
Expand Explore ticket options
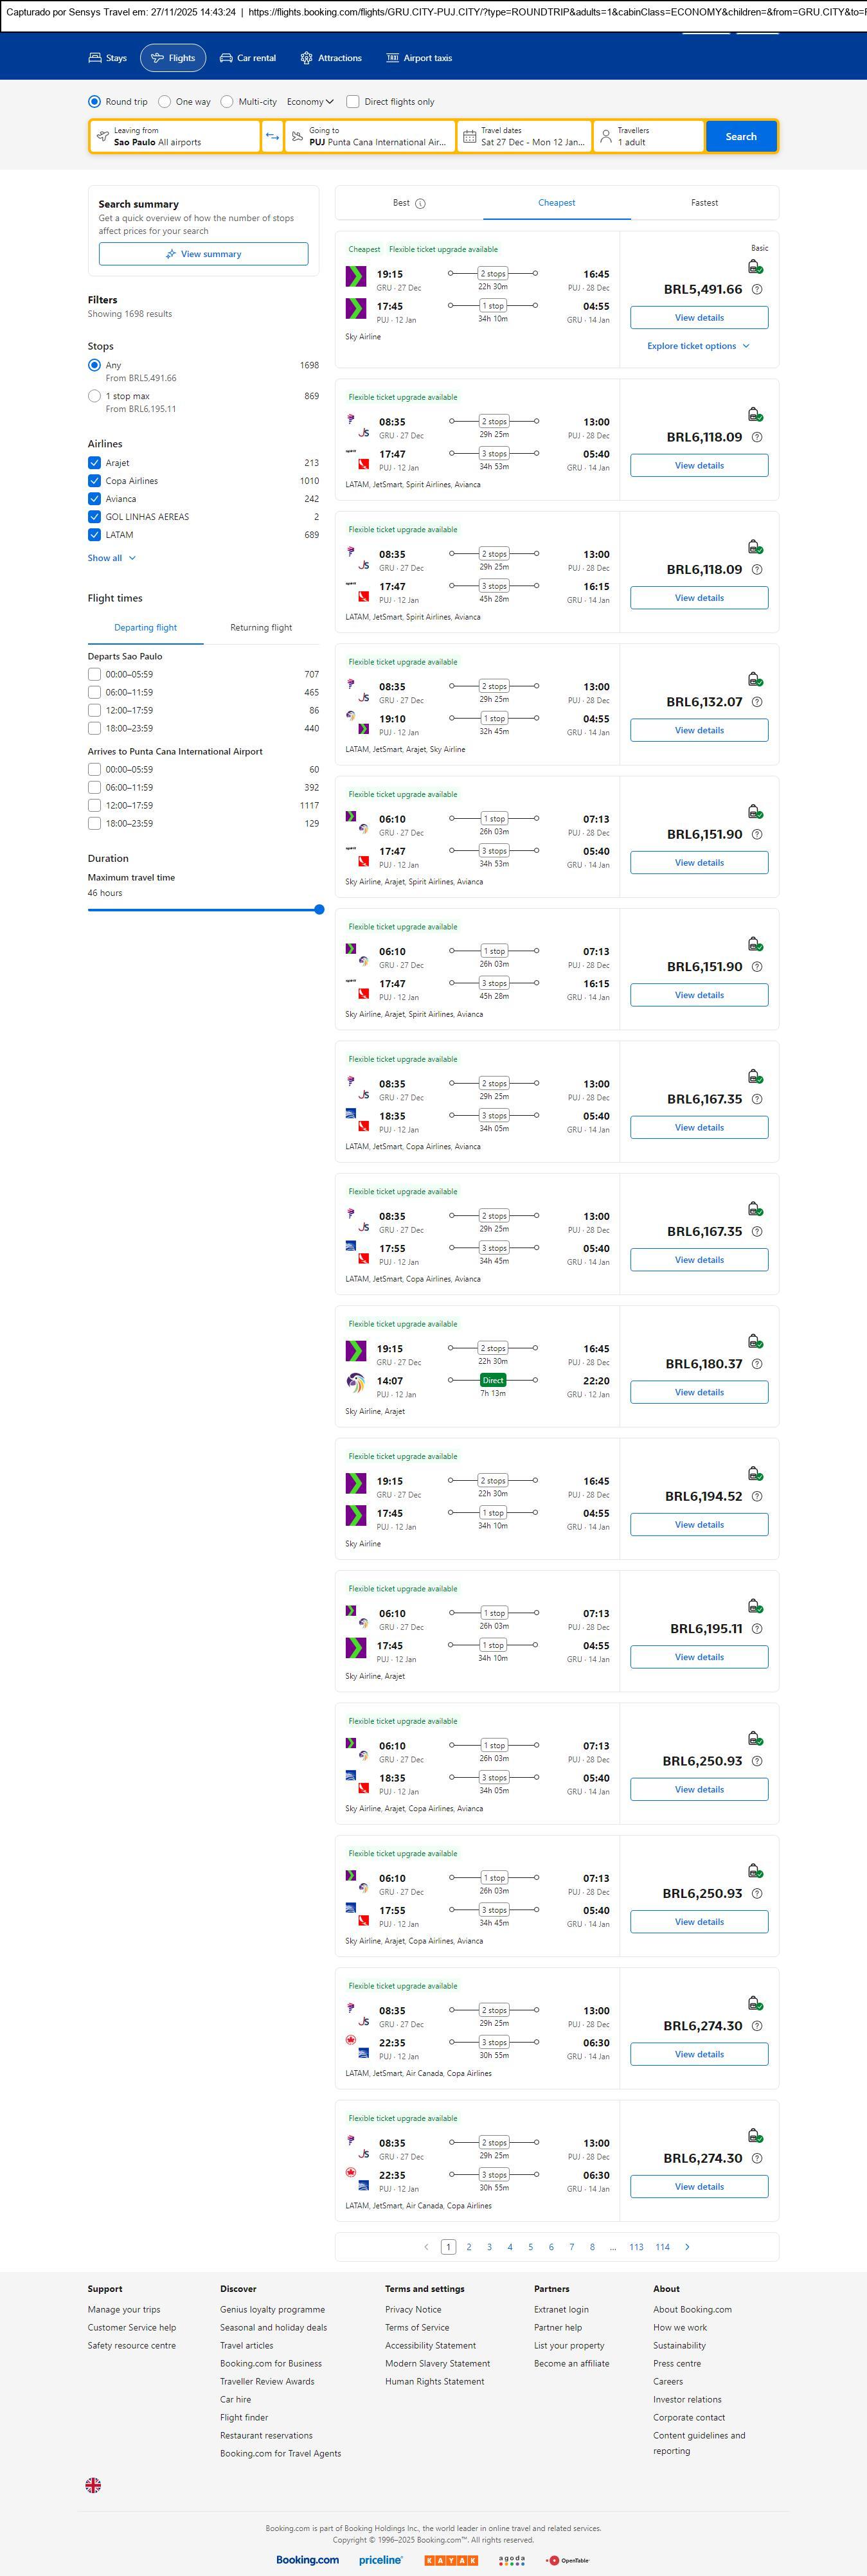coord(698,346)
